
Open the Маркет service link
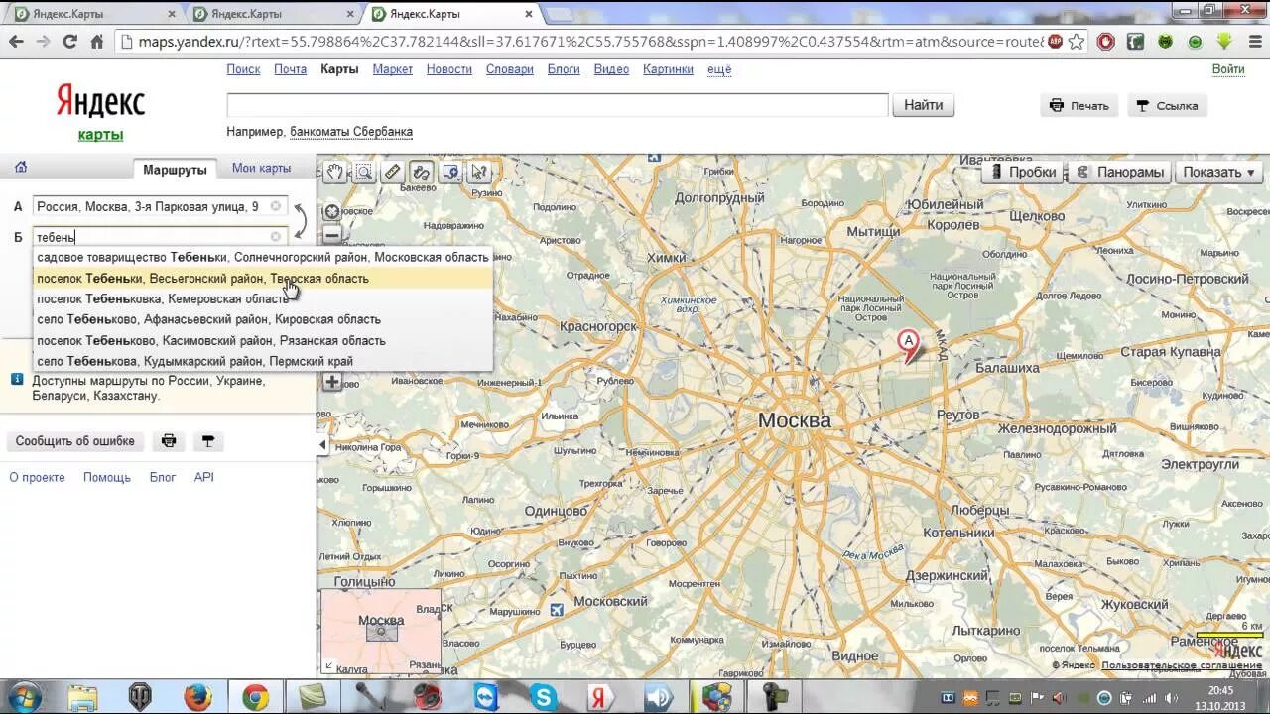pyautogui.click(x=393, y=69)
